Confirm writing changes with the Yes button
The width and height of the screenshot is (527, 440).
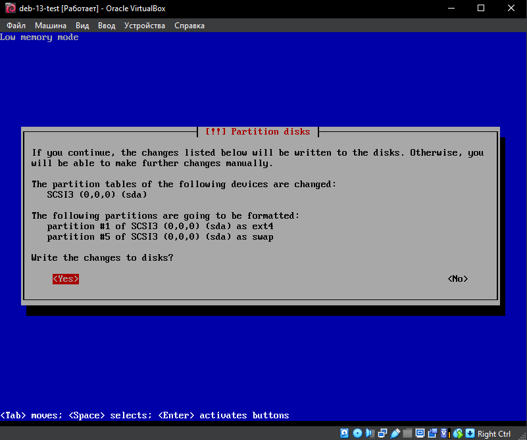click(x=66, y=279)
